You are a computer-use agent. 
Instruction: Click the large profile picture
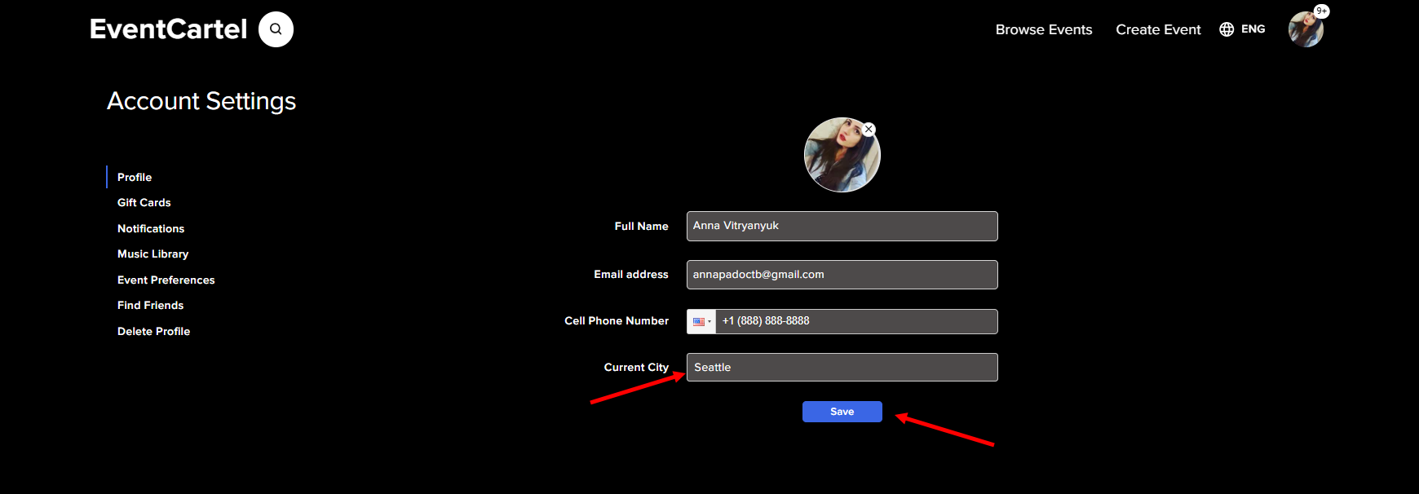[x=841, y=156]
